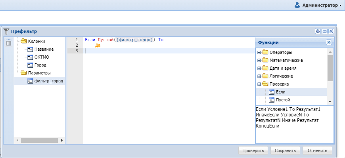Click the Пустой function icon
This screenshot has height=158, width=345.
pos(272,100)
